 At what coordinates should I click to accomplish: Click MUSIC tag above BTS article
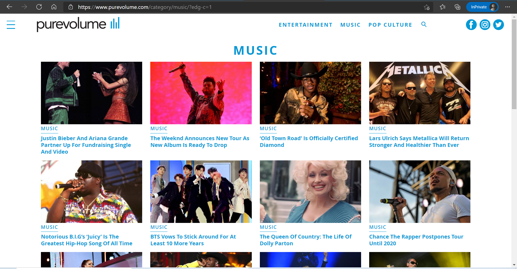[x=159, y=227]
